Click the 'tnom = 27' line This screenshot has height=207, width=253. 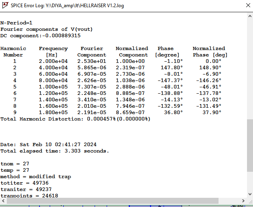15,164
